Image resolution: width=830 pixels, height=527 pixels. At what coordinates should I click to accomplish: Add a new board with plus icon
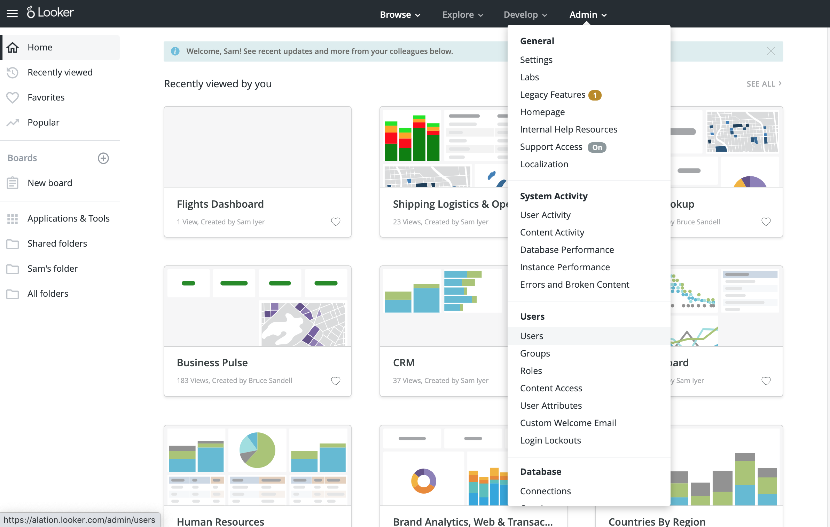point(103,158)
